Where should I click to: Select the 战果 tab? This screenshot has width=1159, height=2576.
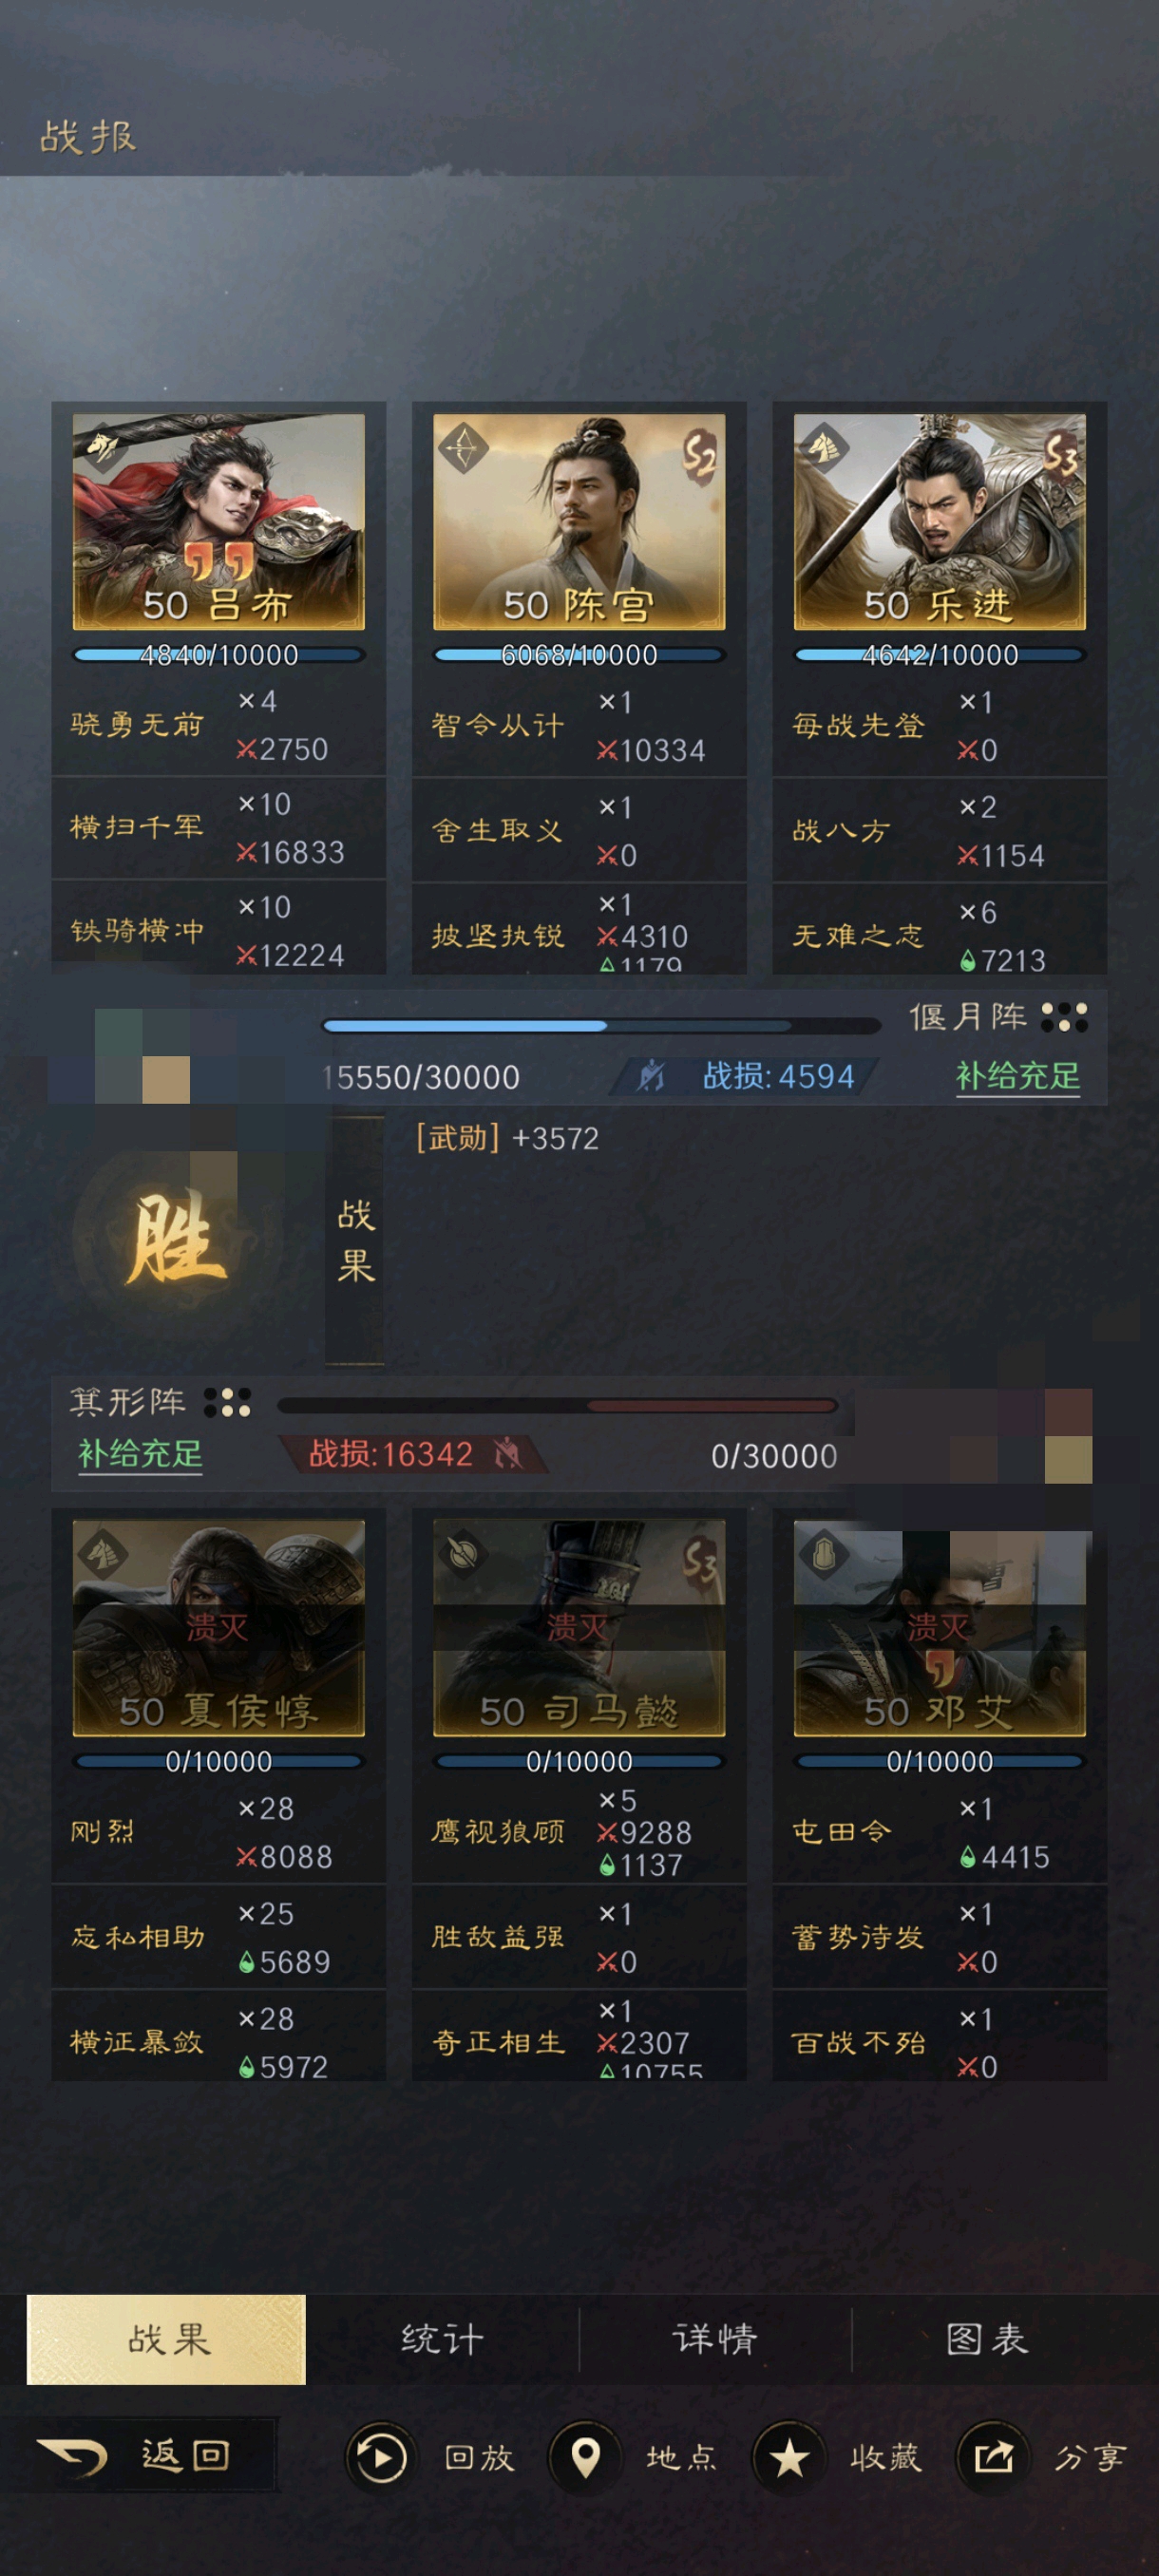pos(166,2339)
